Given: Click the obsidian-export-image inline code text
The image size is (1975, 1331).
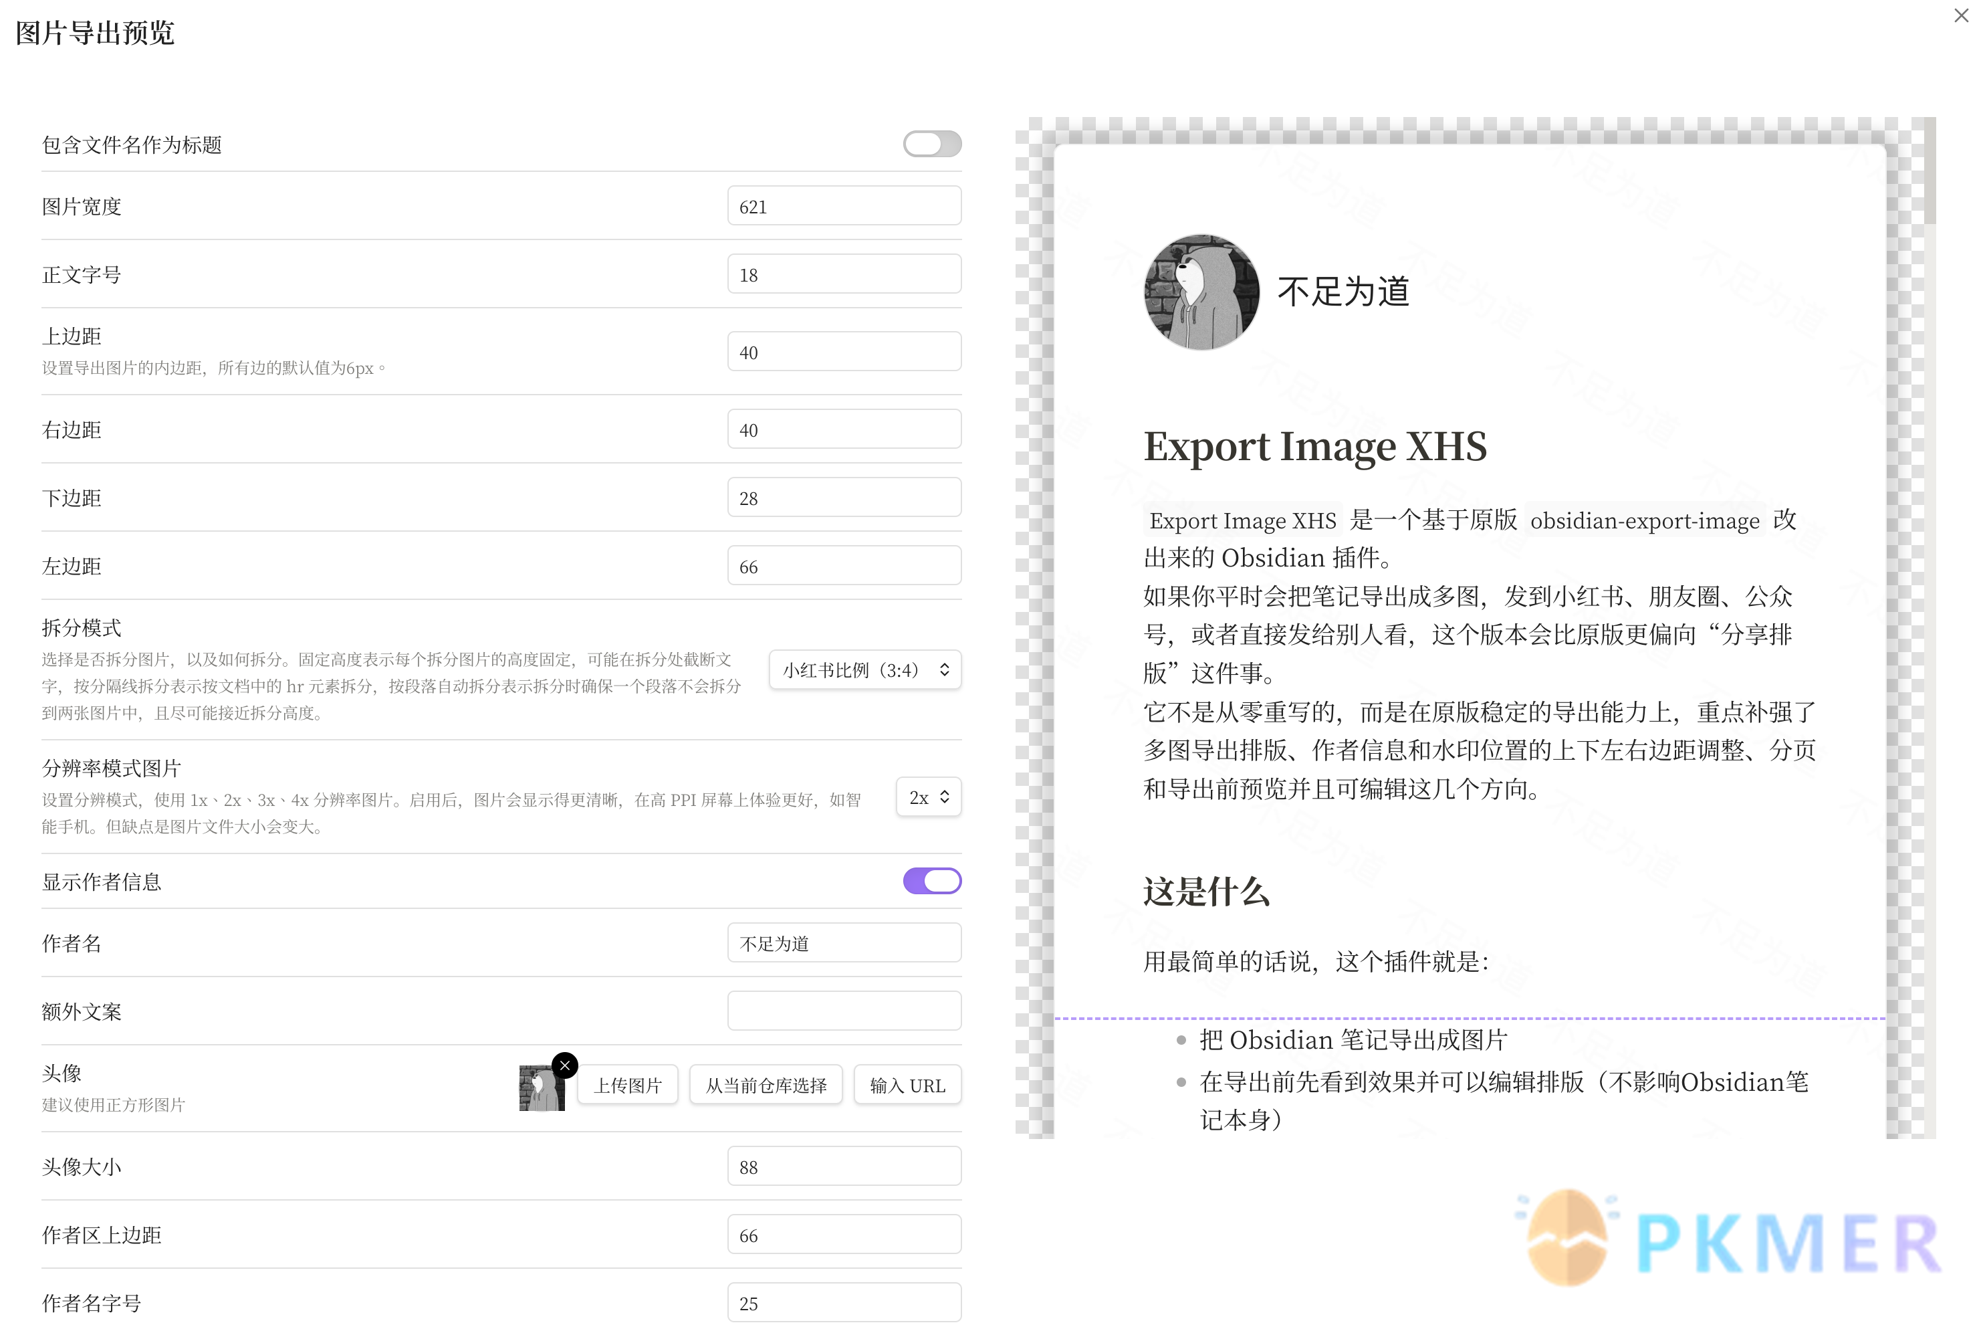Looking at the screenshot, I should [x=1644, y=520].
